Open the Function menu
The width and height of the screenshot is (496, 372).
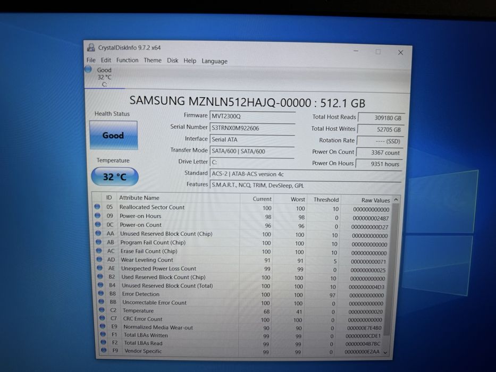coord(127,60)
